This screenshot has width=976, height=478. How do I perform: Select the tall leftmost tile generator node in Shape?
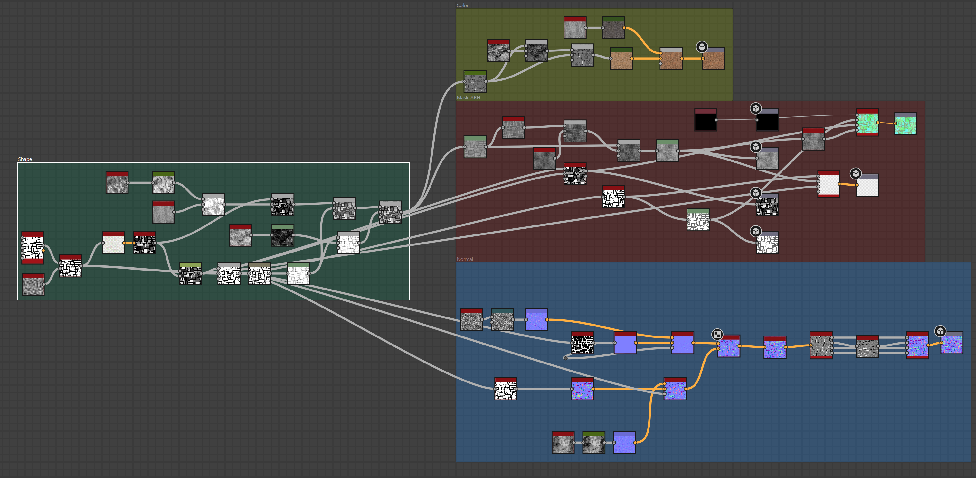click(33, 248)
